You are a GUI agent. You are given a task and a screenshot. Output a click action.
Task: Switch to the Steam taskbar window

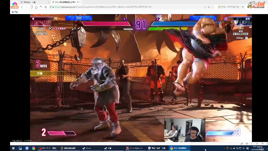point(91,148)
